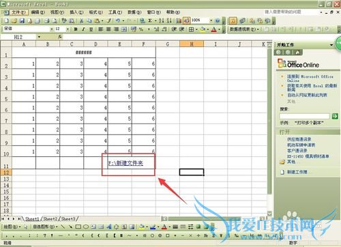Open the task pane title dropdown arrow
Viewport: 341px width, 247px height.
pyautogui.click(x=331, y=45)
